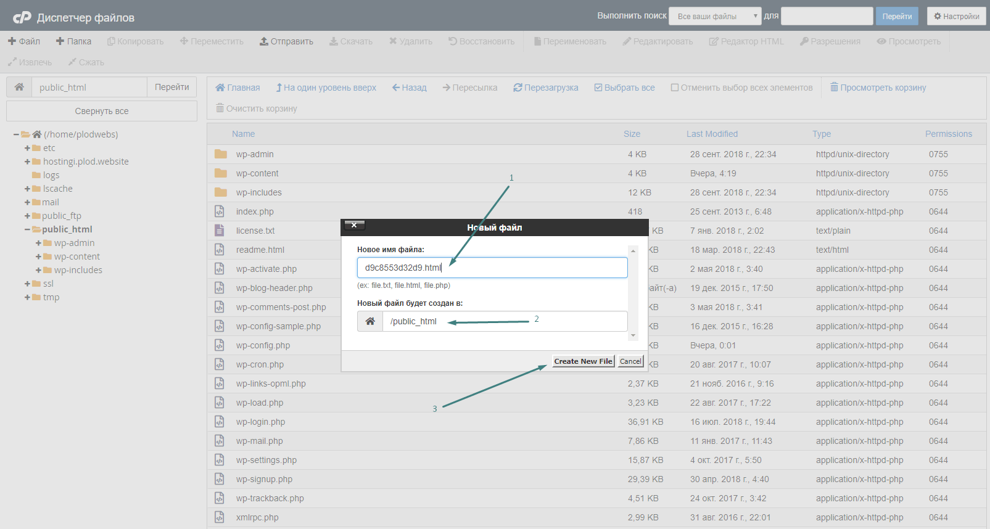This screenshot has width=990, height=529.
Task: Click the home icon in the new file dialog
Action: (x=370, y=321)
